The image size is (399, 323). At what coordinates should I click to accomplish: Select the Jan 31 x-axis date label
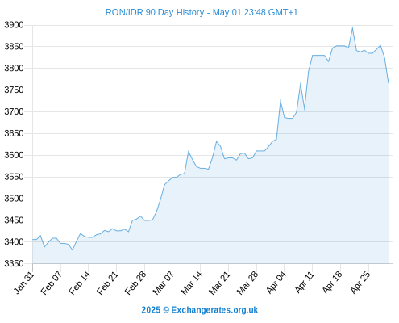coord(24,283)
